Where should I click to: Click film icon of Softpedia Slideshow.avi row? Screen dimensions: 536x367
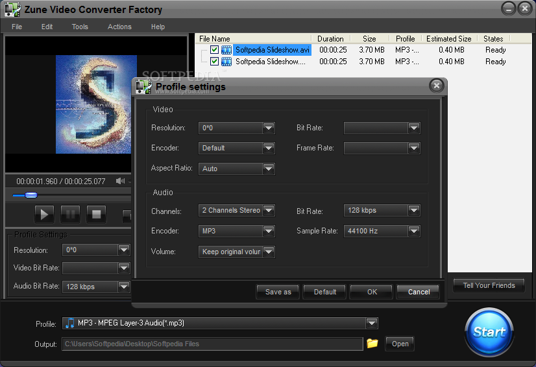(x=226, y=50)
